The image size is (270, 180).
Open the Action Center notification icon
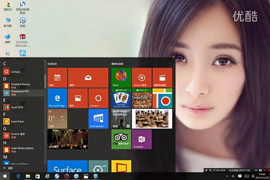240,176
